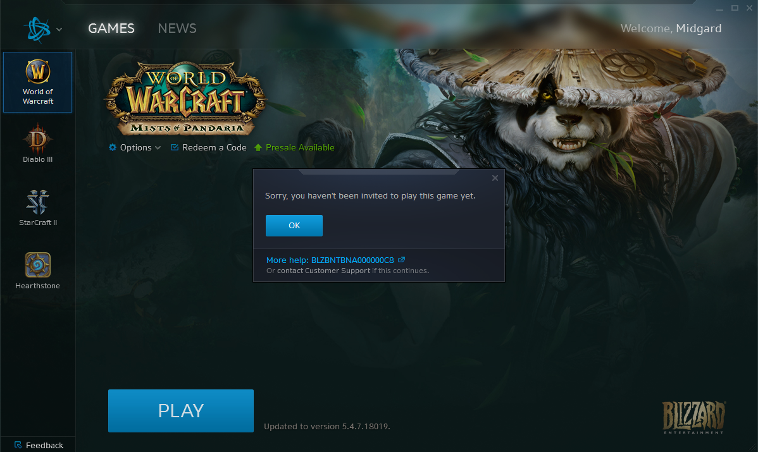Click the external link icon next to help code
The height and width of the screenshot is (452, 758).
[401, 260]
